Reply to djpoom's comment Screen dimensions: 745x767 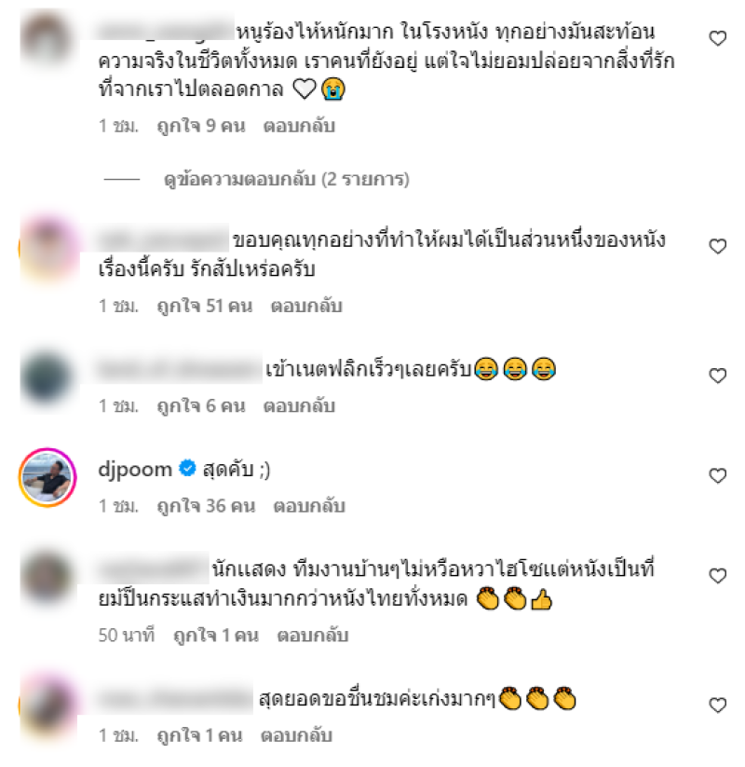click(309, 506)
